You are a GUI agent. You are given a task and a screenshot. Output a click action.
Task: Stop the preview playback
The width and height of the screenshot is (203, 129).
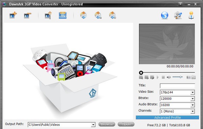coord(163,77)
